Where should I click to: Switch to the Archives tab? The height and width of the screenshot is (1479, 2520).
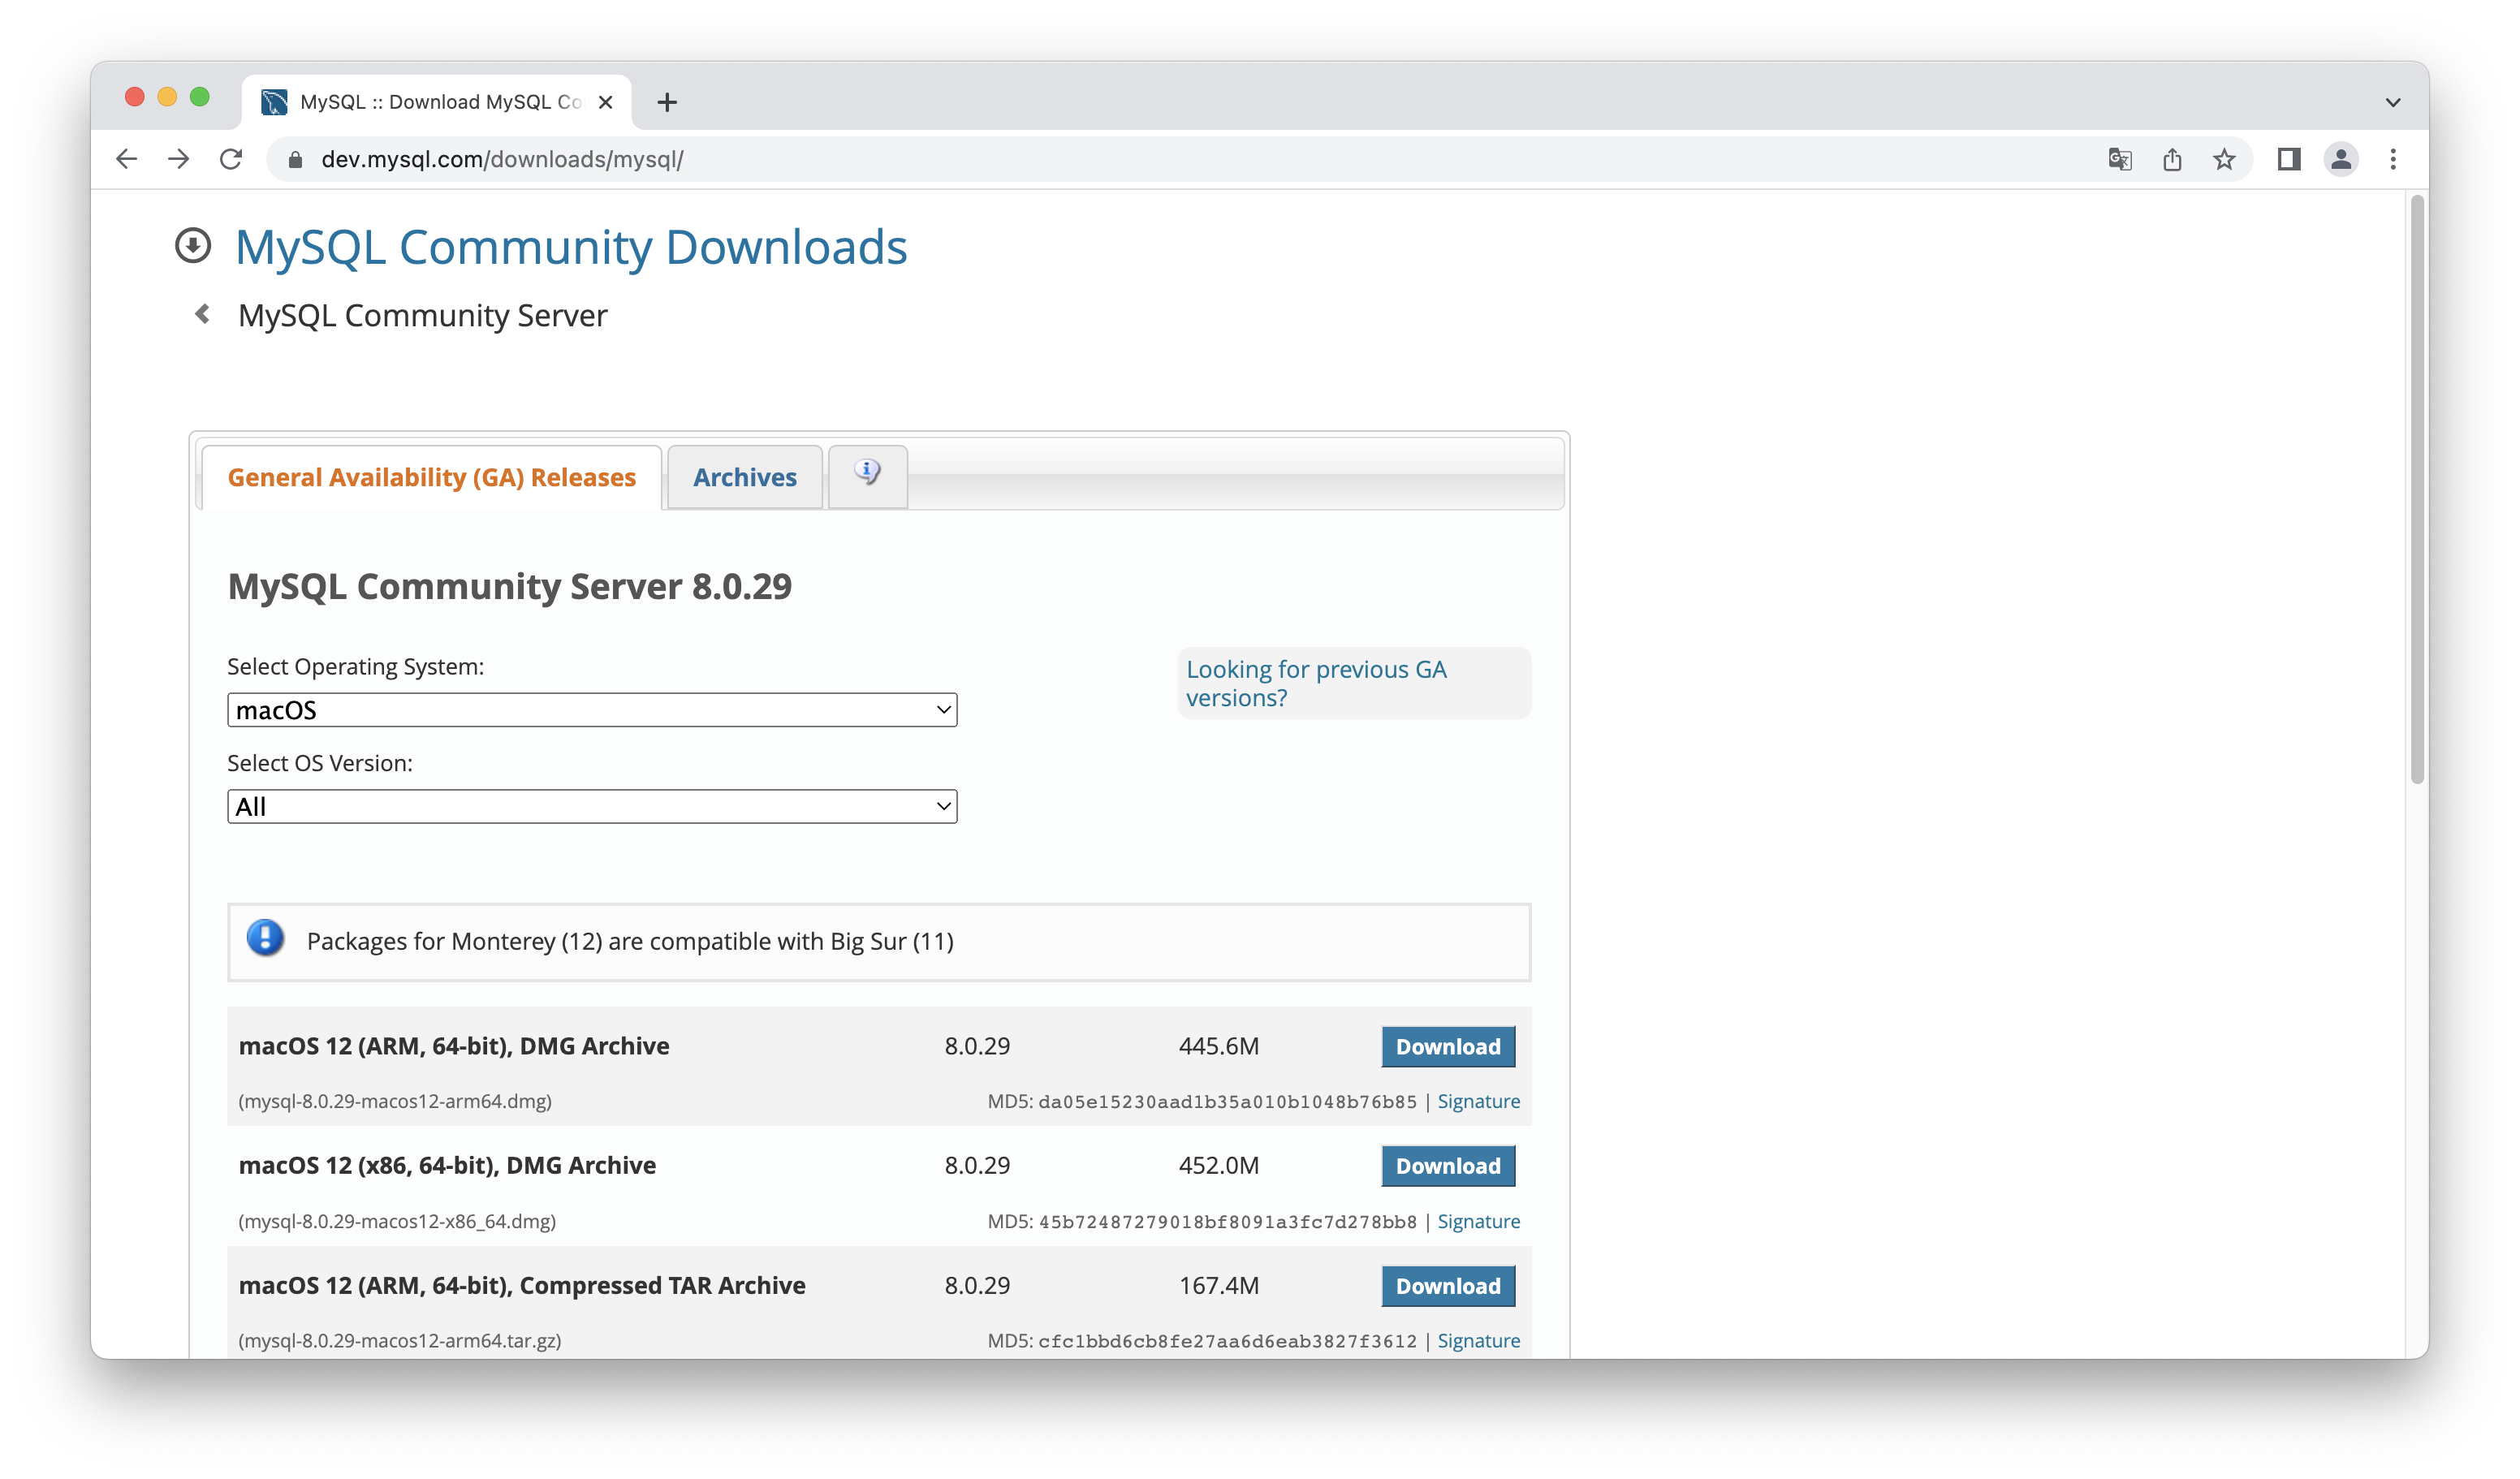point(745,477)
